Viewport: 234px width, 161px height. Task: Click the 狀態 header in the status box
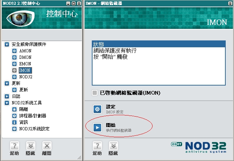coord(159,44)
